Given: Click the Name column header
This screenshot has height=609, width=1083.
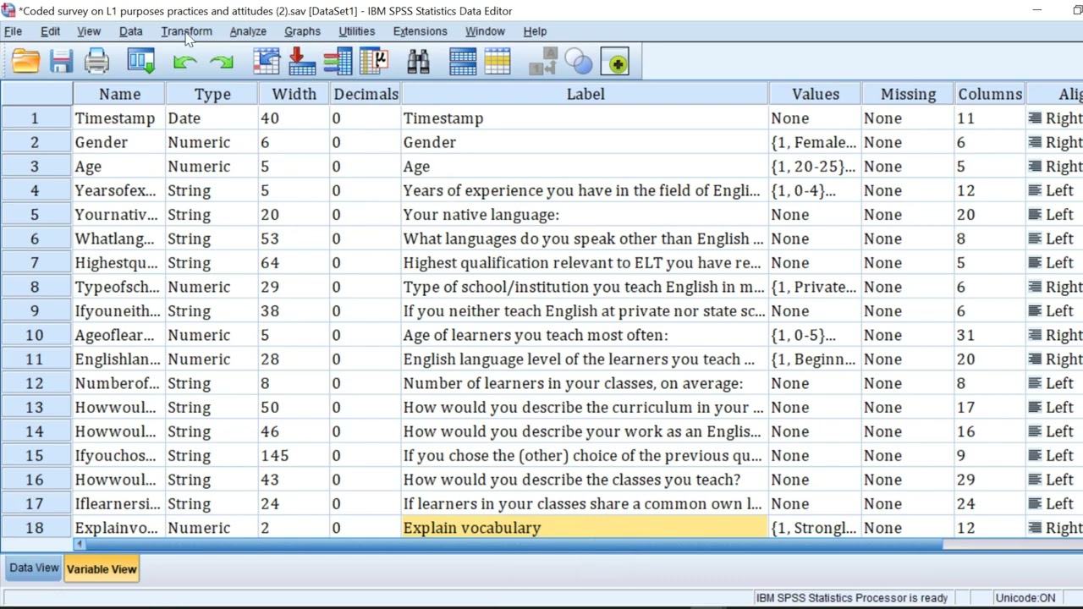Looking at the screenshot, I should coord(119,94).
